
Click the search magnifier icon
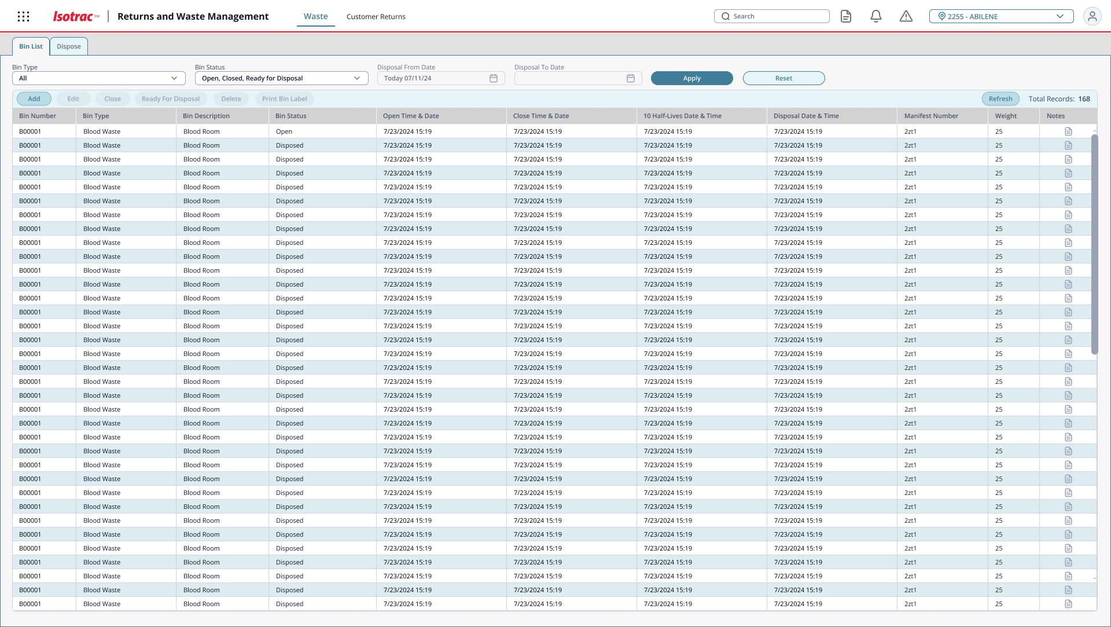tap(726, 16)
